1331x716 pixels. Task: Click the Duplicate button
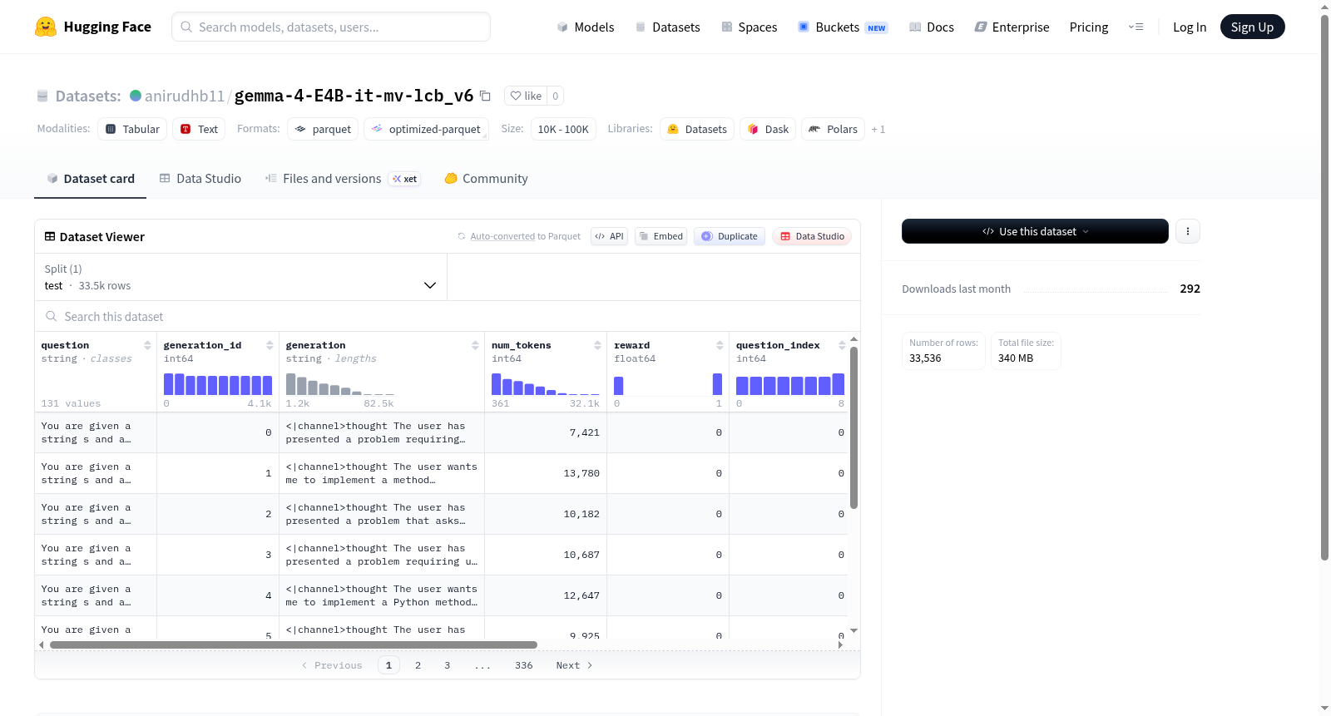click(x=730, y=236)
